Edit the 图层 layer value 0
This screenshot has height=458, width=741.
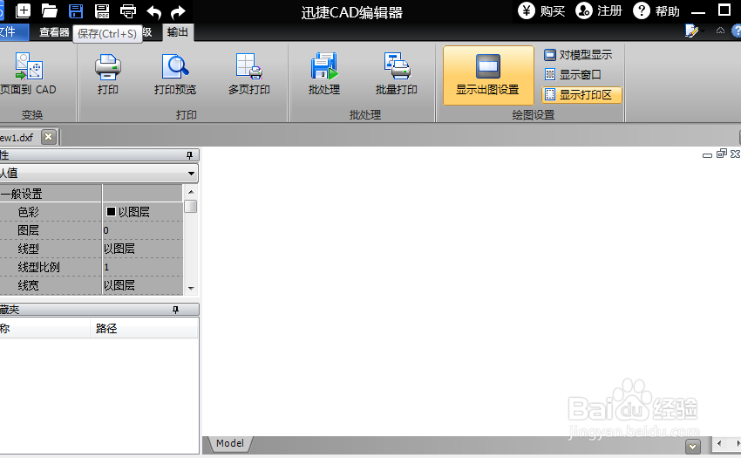[142, 230]
